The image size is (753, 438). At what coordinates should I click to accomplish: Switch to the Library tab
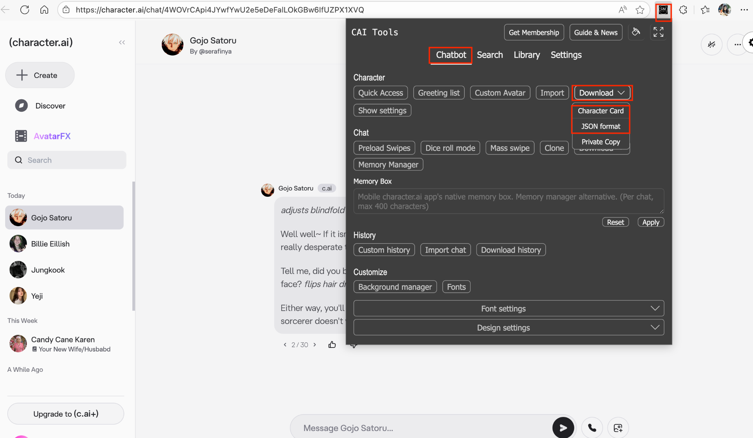tap(527, 55)
